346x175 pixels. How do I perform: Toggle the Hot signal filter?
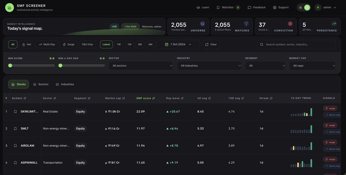coord(27,45)
